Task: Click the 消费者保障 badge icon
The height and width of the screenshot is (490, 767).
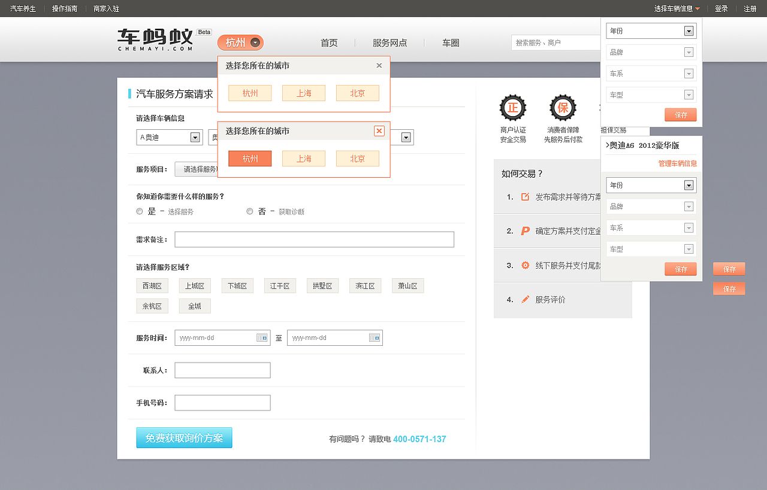Action: [x=563, y=108]
